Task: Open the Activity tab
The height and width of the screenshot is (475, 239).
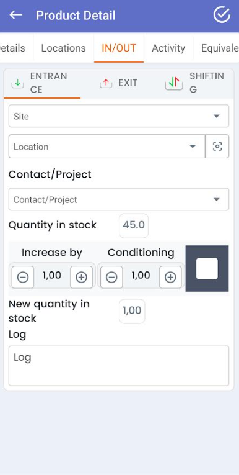Action: click(x=168, y=48)
